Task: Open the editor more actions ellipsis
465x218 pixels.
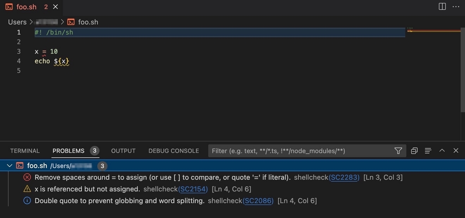Action: click(456, 7)
